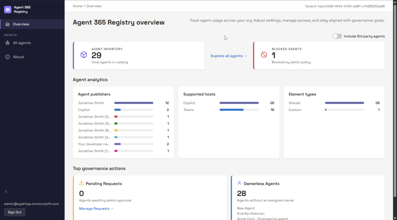This screenshot has height=220, width=397.
Task: Click the Supported hosts heading
Action: (199, 94)
